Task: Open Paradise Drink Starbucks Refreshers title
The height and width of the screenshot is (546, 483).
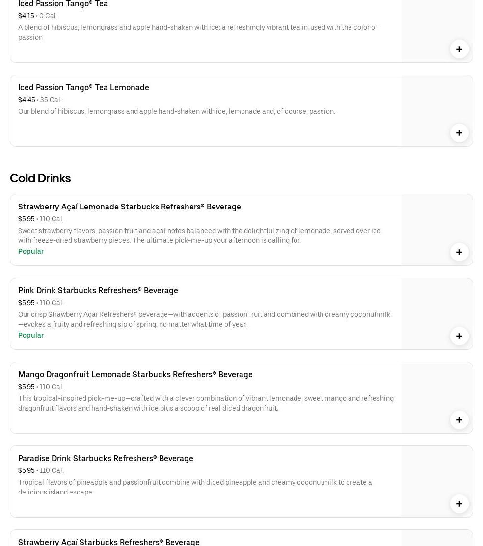Action: [106, 458]
